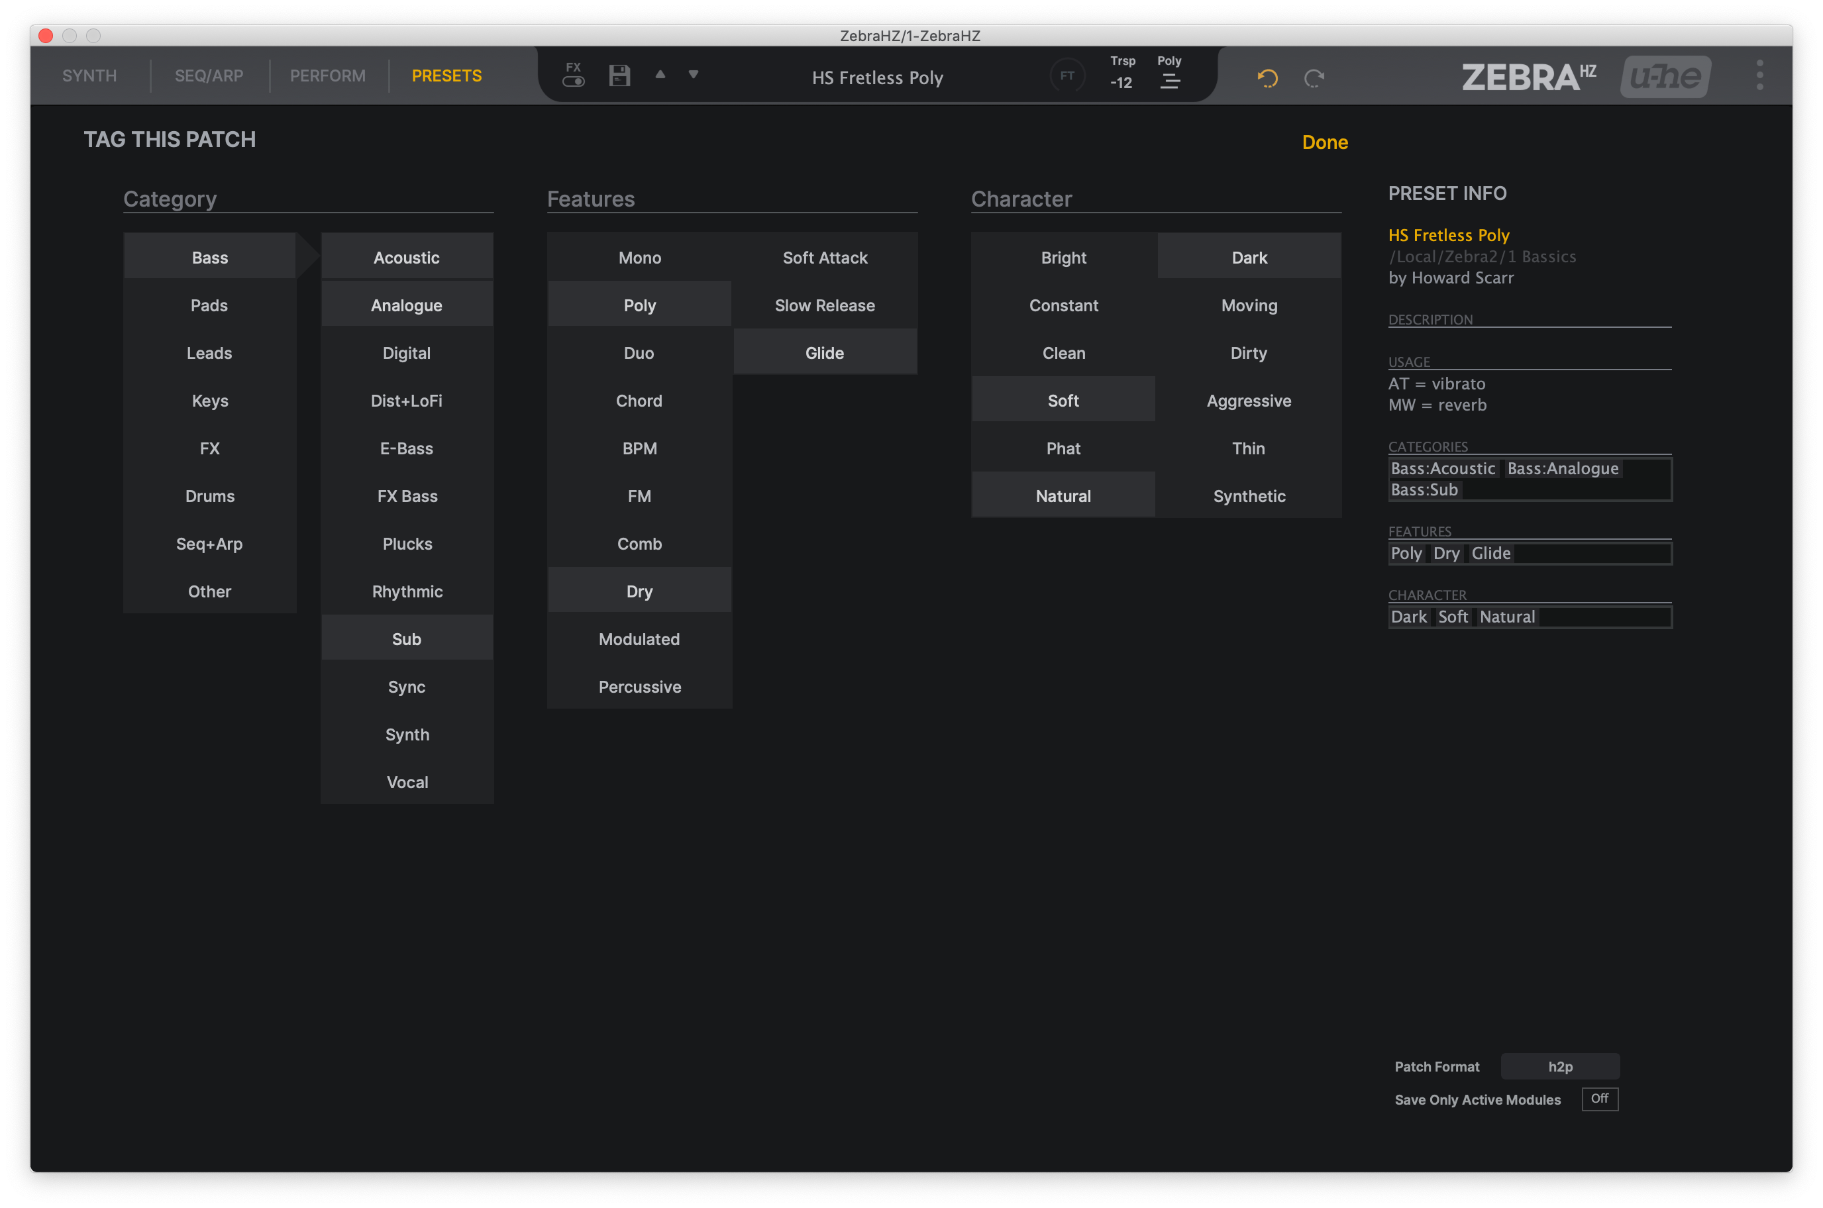Click Bass:Sub in the Categories box
The image size is (1823, 1208).
click(x=1424, y=489)
